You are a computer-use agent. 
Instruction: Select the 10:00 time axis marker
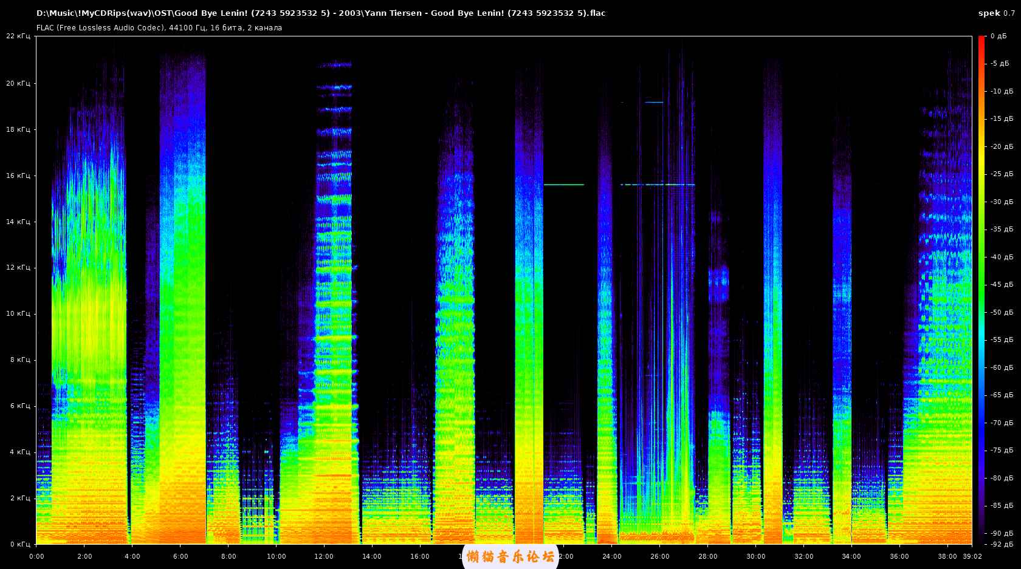(x=276, y=556)
